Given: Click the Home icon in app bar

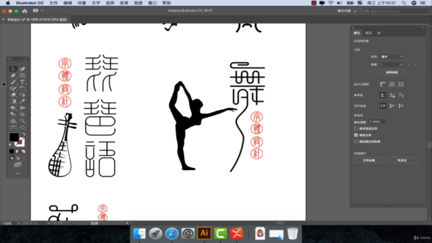Looking at the screenshot, I should point(24,11).
